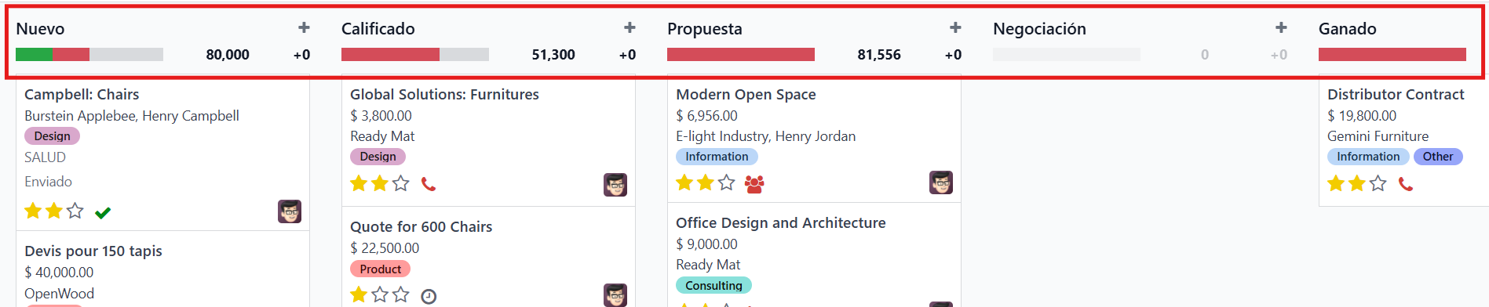Click the Calificado column header
Image resolution: width=1489 pixels, height=307 pixels.
tap(378, 29)
